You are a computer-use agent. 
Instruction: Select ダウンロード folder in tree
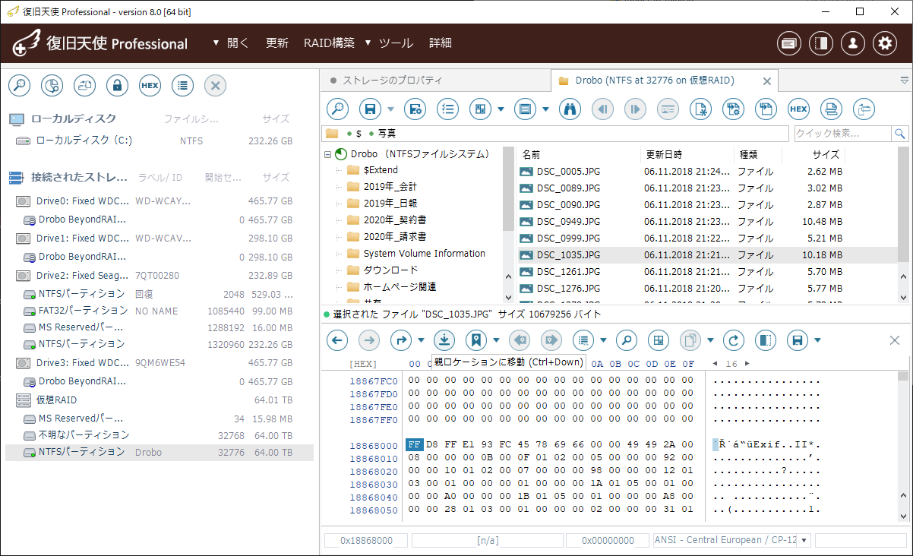(390, 270)
